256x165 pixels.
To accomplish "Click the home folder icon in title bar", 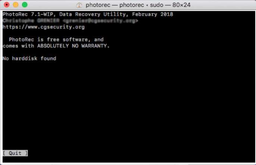I will (79, 5).
